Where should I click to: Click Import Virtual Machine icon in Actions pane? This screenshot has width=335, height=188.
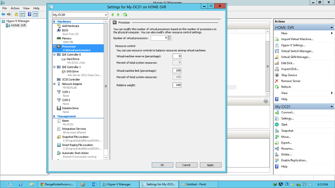[277, 39]
